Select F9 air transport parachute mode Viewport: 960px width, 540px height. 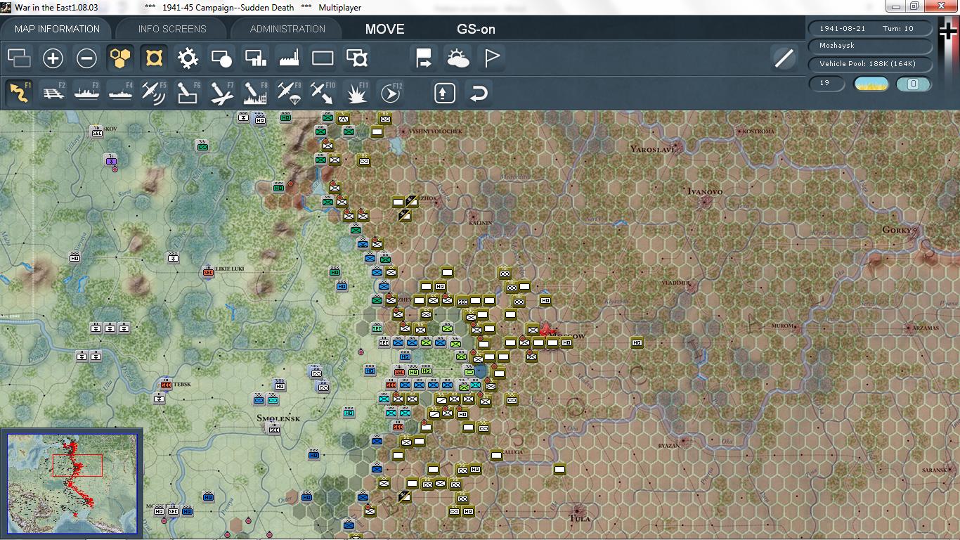click(289, 93)
